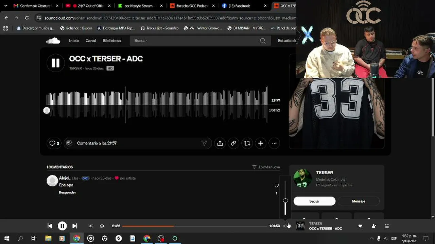Send the comment with the paper-plane icon
Image resolution: width=435 pixels, height=244 pixels.
click(x=204, y=143)
